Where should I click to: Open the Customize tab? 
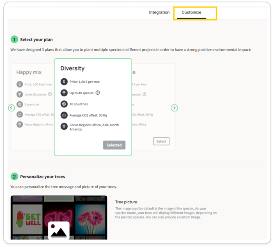click(191, 12)
